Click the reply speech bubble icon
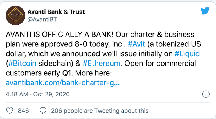 [x=43, y=111]
